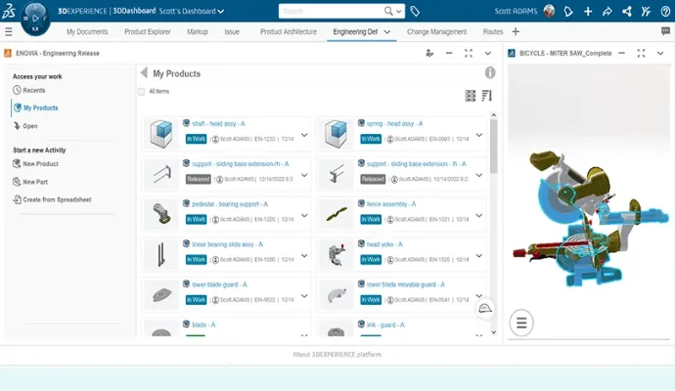Open the head yoke - A link

pyautogui.click(x=384, y=244)
